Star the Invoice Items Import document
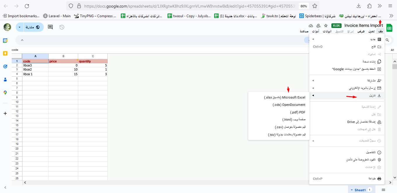The image size is (397, 193). coord(326,26)
